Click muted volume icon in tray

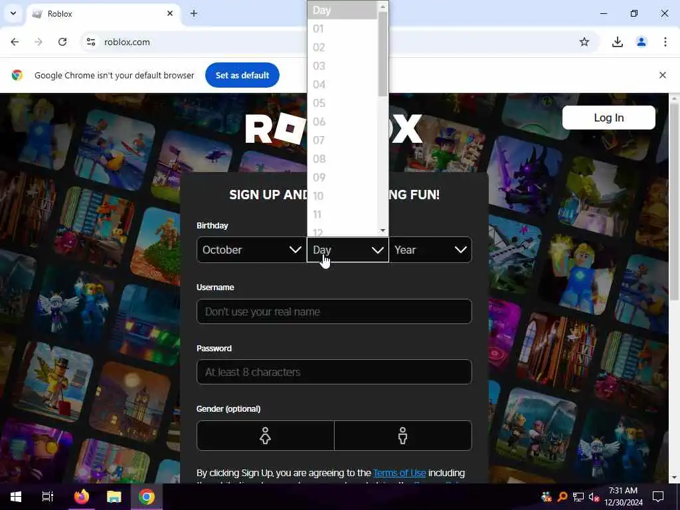pyautogui.click(x=594, y=497)
